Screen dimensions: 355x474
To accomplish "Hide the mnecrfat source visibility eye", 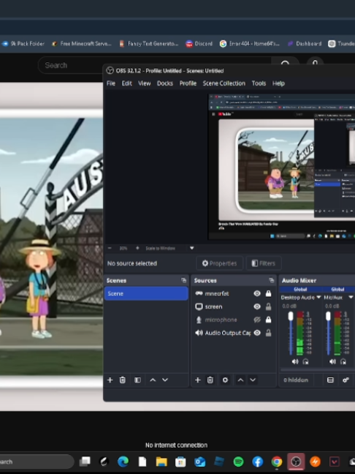I will click(x=257, y=293).
